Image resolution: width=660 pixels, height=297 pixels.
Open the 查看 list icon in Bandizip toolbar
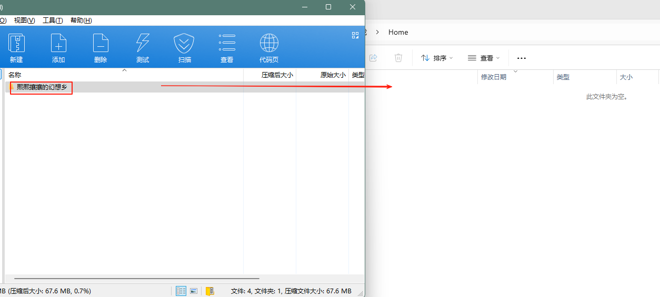click(x=227, y=48)
